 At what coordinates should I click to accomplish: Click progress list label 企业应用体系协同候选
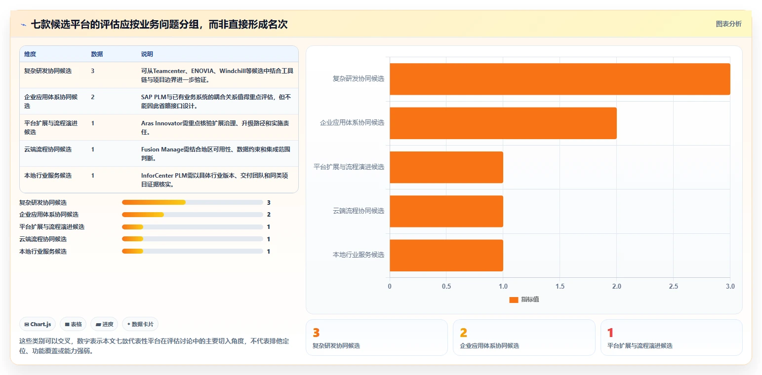[x=49, y=215]
